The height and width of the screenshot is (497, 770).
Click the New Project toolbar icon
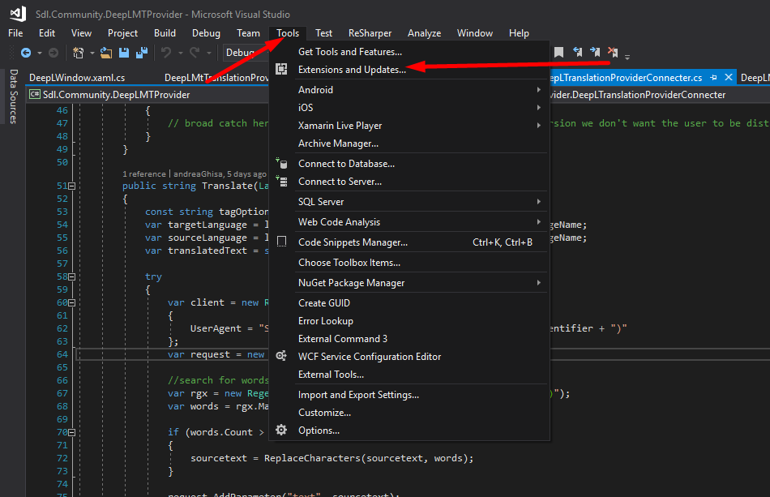pos(79,53)
